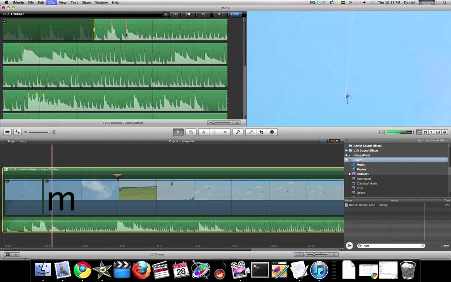Click the edit tool next to arrow
Viewport: 451px width, 282px height.
[x=190, y=132]
